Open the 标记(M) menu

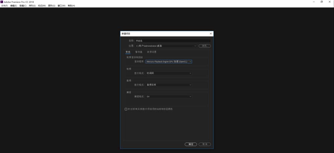pos(42,6)
